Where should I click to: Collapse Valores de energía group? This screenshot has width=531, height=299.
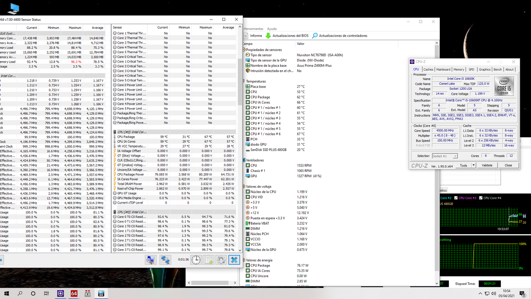coord(244,260)
